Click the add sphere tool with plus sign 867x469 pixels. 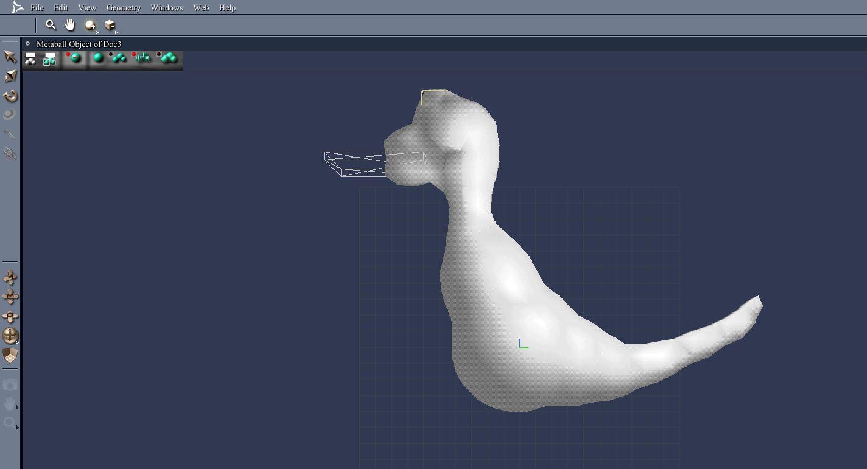click(x=91, y=26)
